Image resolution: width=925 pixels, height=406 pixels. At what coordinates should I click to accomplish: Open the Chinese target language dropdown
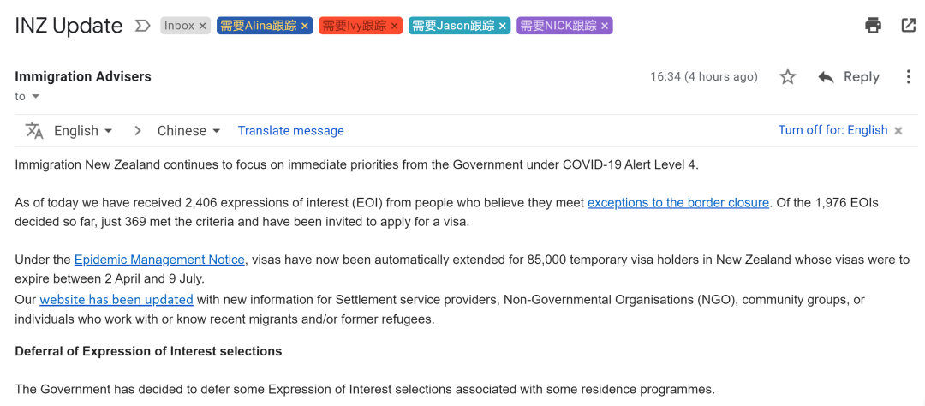pyautogui.click(x=188, y=131)
